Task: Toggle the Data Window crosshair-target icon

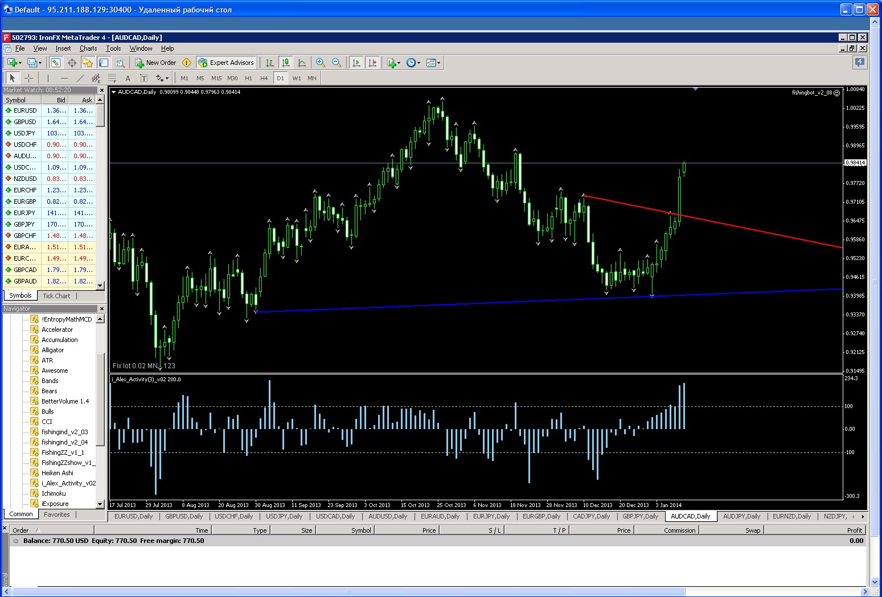Action: [72, 63]
